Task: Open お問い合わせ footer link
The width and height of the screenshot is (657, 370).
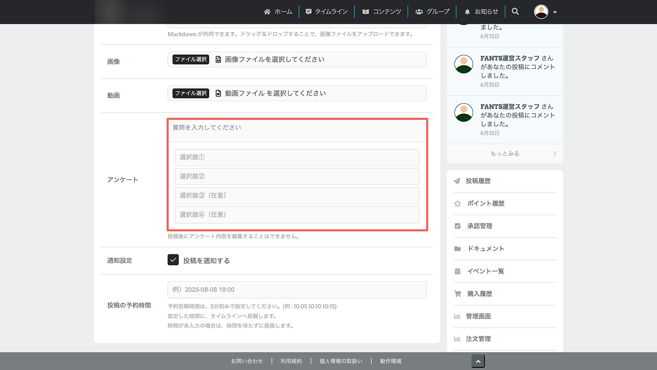Action: click(x=247, y=361)
